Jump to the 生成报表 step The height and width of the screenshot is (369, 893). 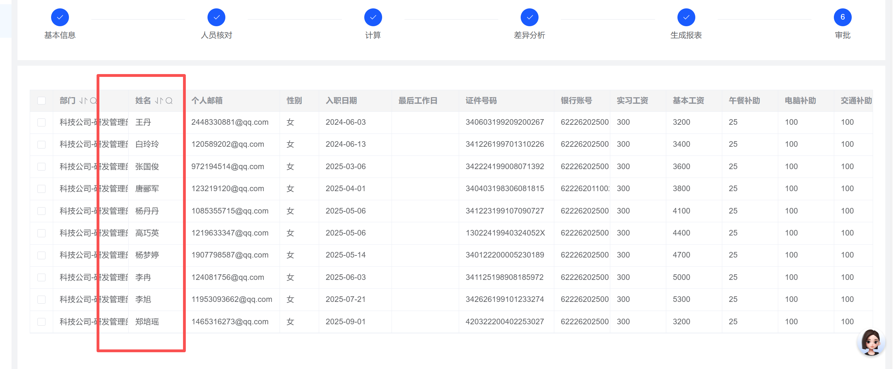pos(686,17)
